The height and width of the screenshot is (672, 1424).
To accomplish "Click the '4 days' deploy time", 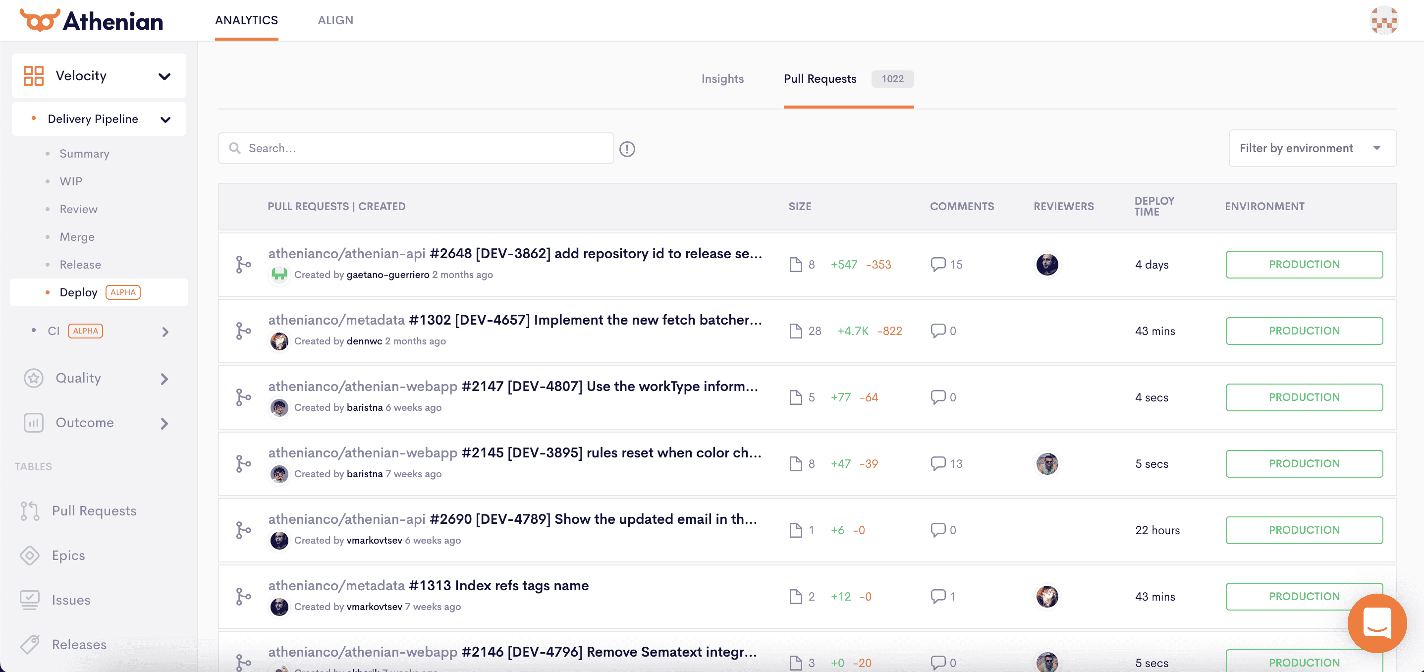I will click(x=1151, y=264).
